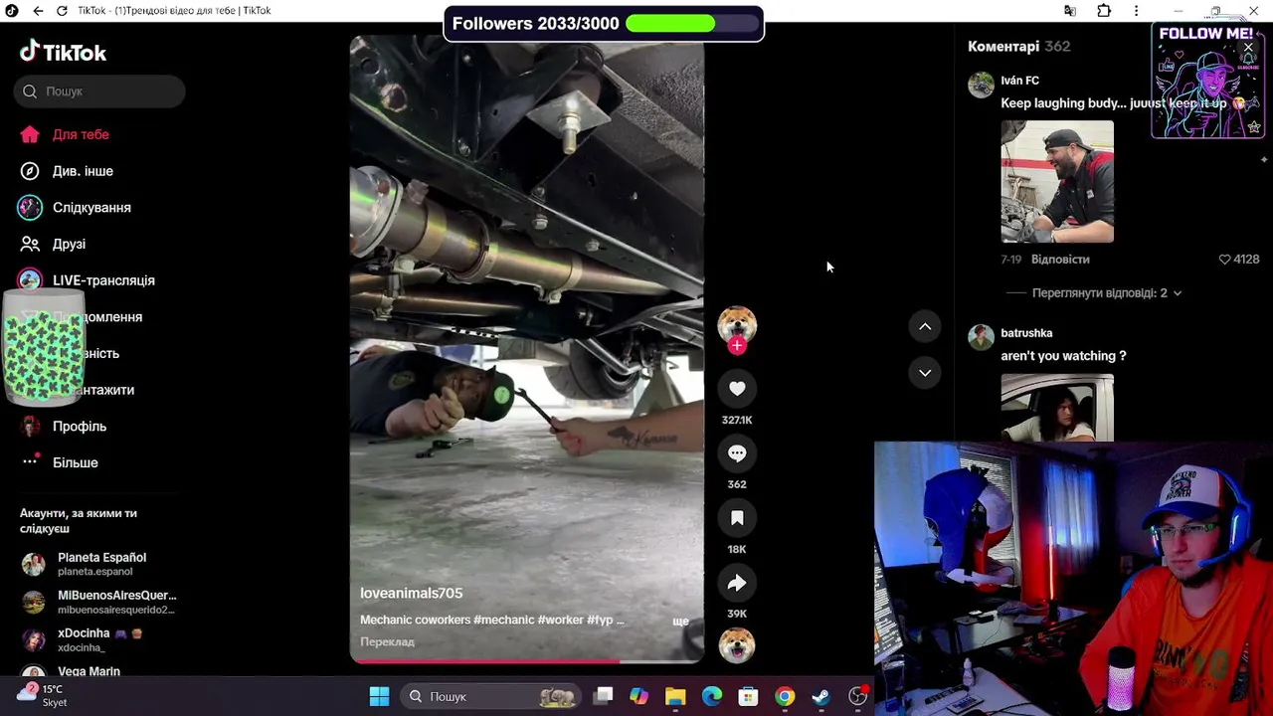The width and height of the screenshot is (1273, 716).
Task: Click the browser back arrow
Action: (38, 11)
